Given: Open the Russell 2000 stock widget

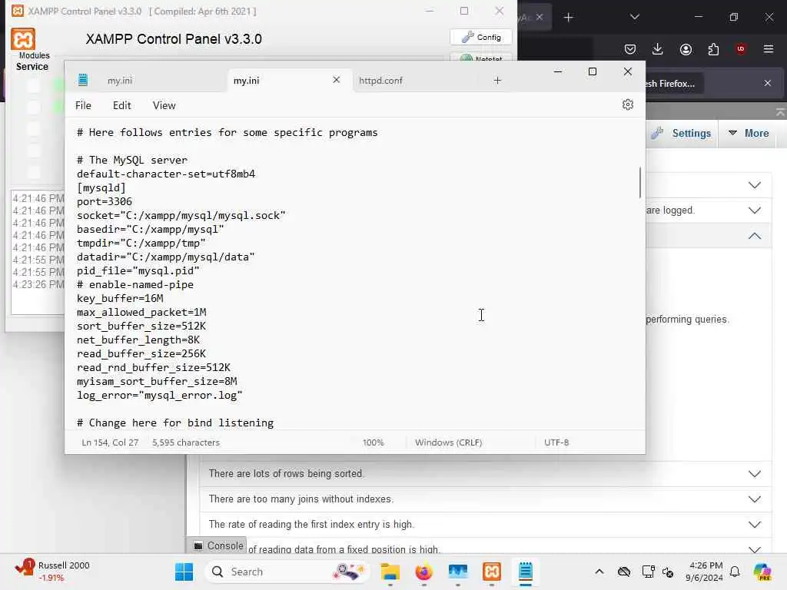Looking at the screenshot, I should pos(53,572).
